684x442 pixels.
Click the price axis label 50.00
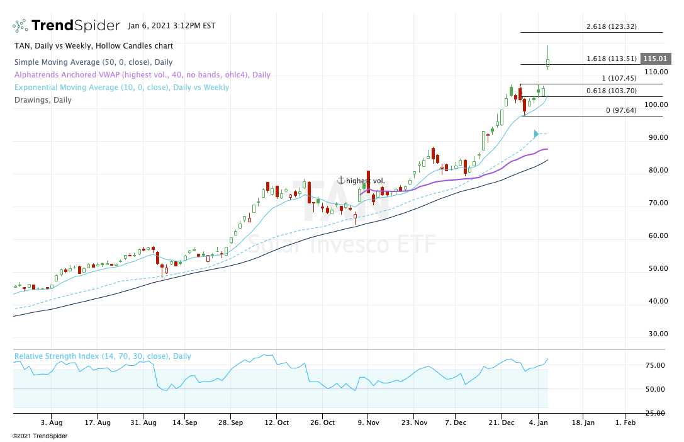click(x=658, y=268)
